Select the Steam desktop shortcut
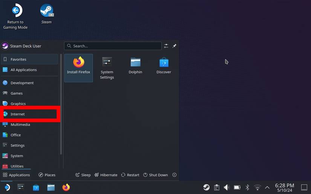The width and height of the screenshot is (311, 194). click(46, 14)
